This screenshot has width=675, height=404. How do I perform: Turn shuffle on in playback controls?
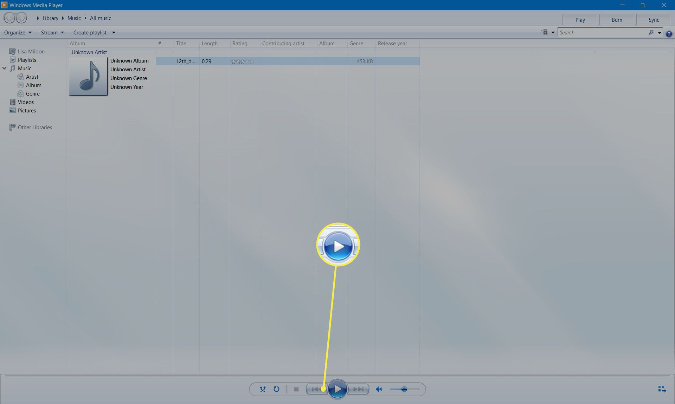coord(263,389)
